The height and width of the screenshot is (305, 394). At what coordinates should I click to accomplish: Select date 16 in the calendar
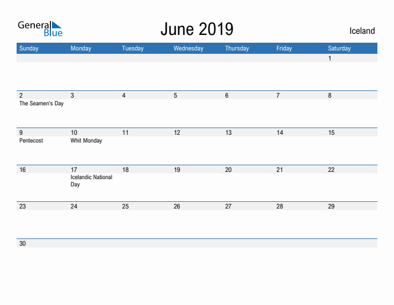pyautogui.click(x=23, y=170)
